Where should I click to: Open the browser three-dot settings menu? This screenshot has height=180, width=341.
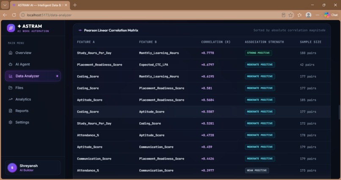tap(317, 15)
